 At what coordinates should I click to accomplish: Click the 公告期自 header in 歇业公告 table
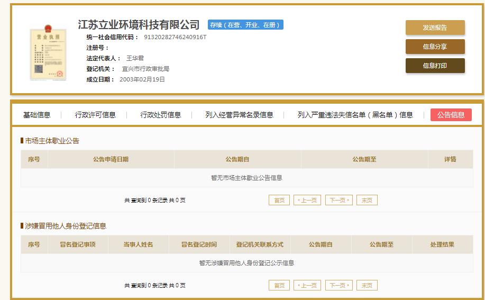point(237,159)
